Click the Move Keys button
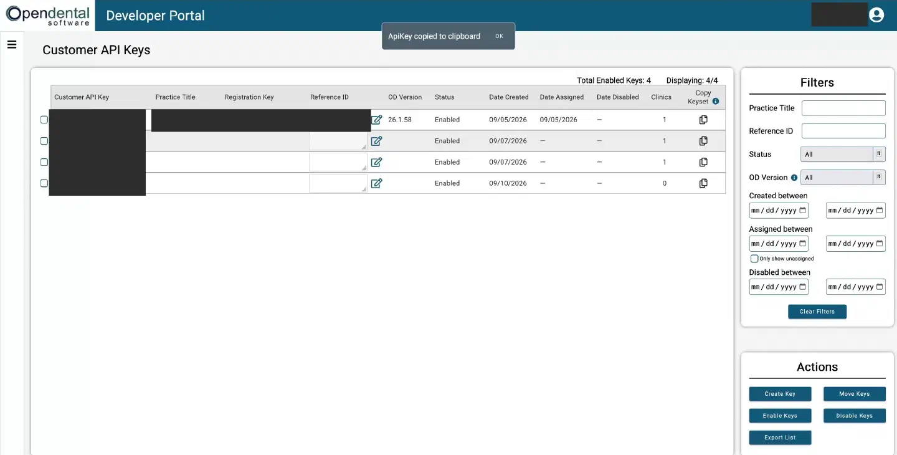 pyautogui.click(x=855, y=394)
